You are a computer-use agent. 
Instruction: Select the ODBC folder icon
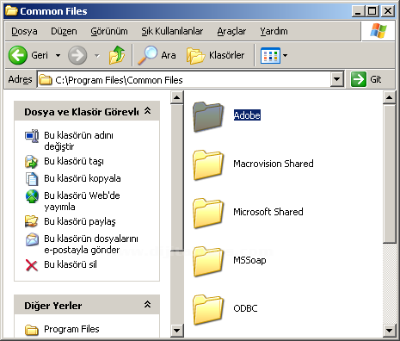click(x=208, y=309)
